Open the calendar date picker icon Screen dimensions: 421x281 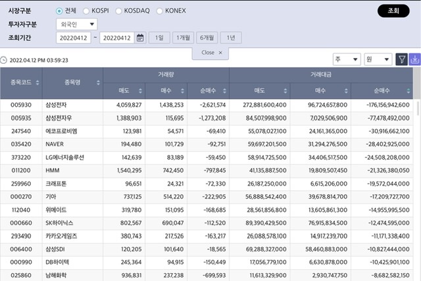[x=140, y=38]
